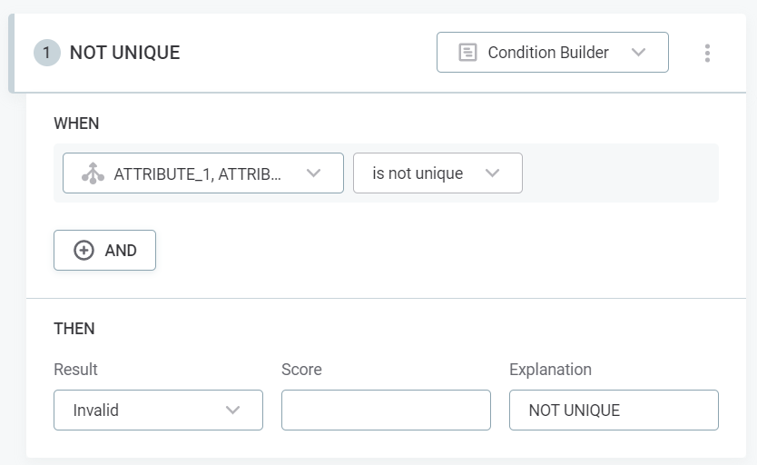Open the "is not unique" operator dropdown

[437, 173]
